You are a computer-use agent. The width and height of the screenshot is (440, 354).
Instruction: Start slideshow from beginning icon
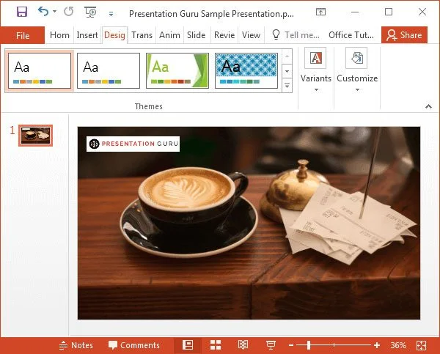(x=91, y=12)
